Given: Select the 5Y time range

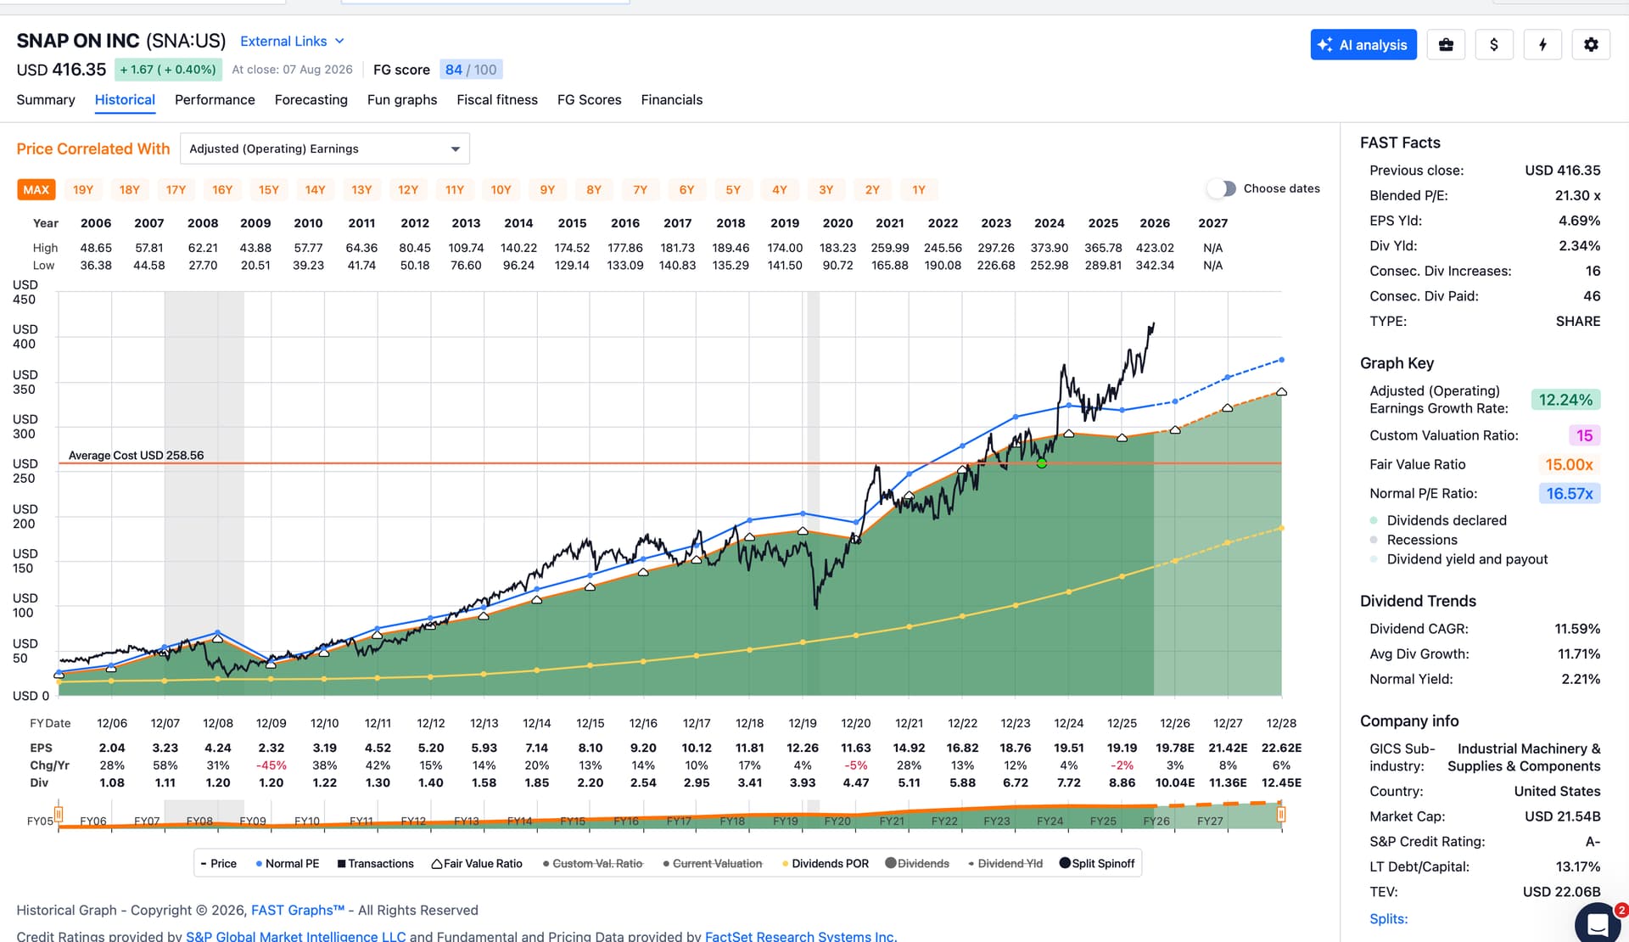Looking at the screenshot, I should (733, 189).
